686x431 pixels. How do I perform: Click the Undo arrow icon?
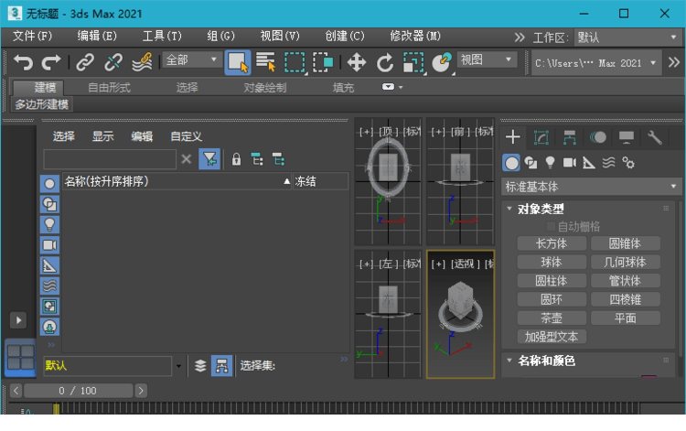pos(23,62)
